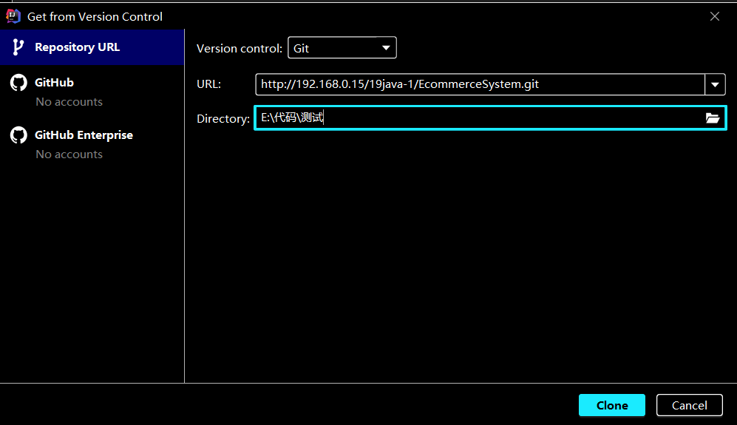The width and height of the screenshot is (737, 425).
Task: Click the GitHub octocat icon
Action: (x=18, y=83)
